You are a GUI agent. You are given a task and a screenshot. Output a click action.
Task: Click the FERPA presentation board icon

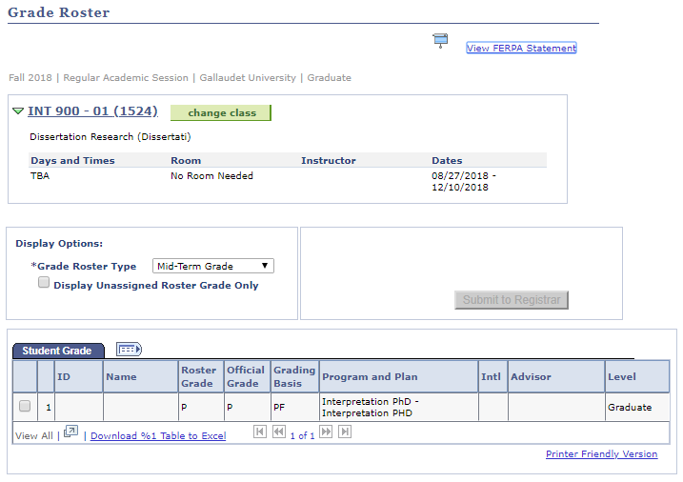pyautogui.click(x=439, y=40)
